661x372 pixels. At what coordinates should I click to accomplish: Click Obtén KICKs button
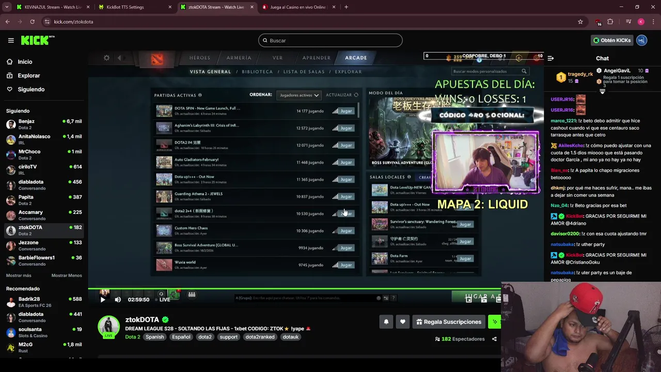[612, 40]
